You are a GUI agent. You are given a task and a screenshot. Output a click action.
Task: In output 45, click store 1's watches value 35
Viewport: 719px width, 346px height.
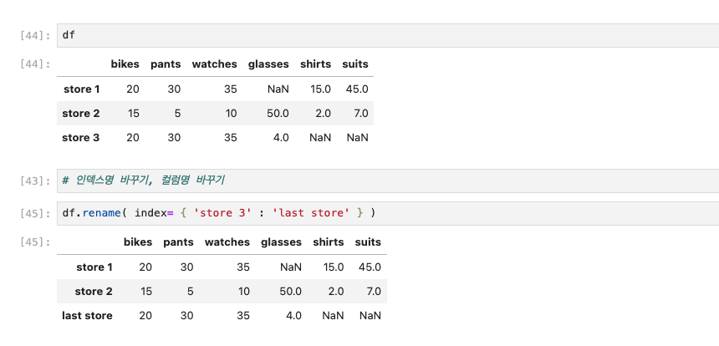coord(243,267)
